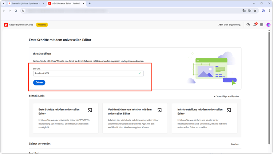This screenshot has width=273, height=154.
Task: Click the green checkmark in URL field
Action: [x=140, y=74]
